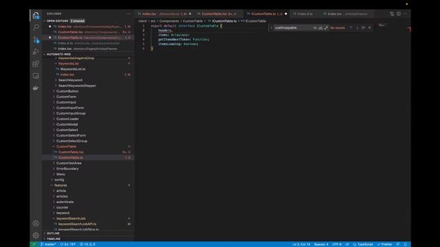
Task: Open IKeywordsList.ts in the file tree
Action: coord(73,69)
